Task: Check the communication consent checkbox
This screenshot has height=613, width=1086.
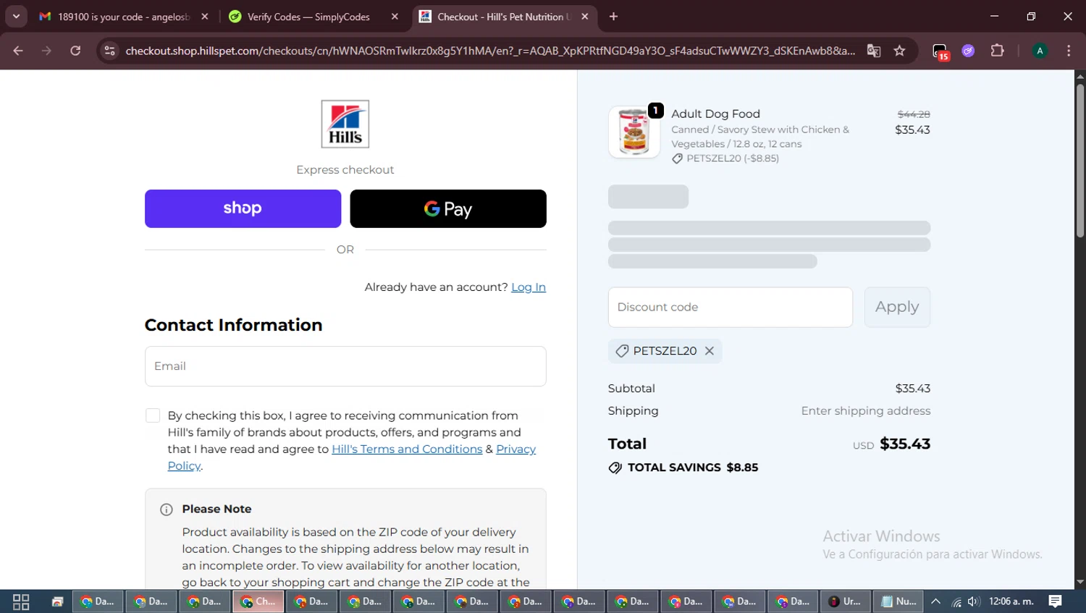Action: click(153, 415)
